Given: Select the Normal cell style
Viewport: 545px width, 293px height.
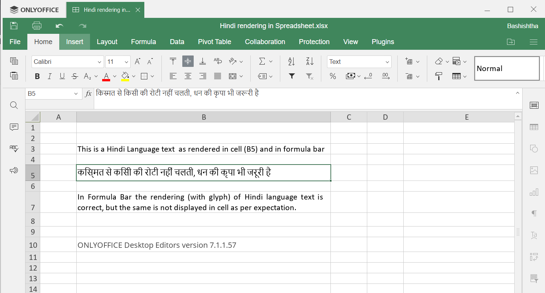Looking at the screenshot, I should pyautogui.click(x=507, y=68).
